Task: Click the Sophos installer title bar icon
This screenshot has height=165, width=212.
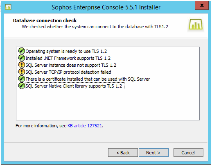Action: pyautogui.click(x=8, y=7)
